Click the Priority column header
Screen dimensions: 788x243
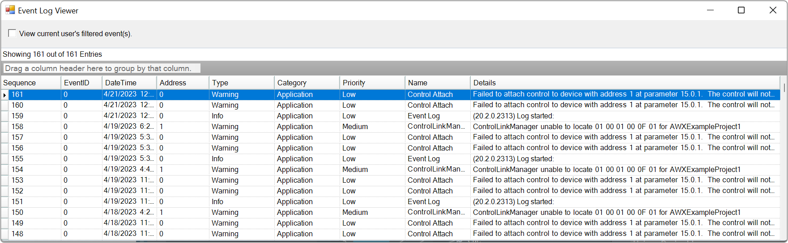tap(372, 83)
